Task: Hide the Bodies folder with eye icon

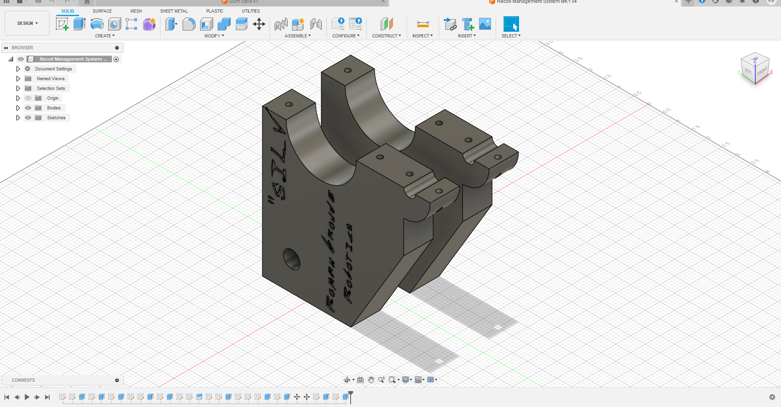Action: click(28, 108)
